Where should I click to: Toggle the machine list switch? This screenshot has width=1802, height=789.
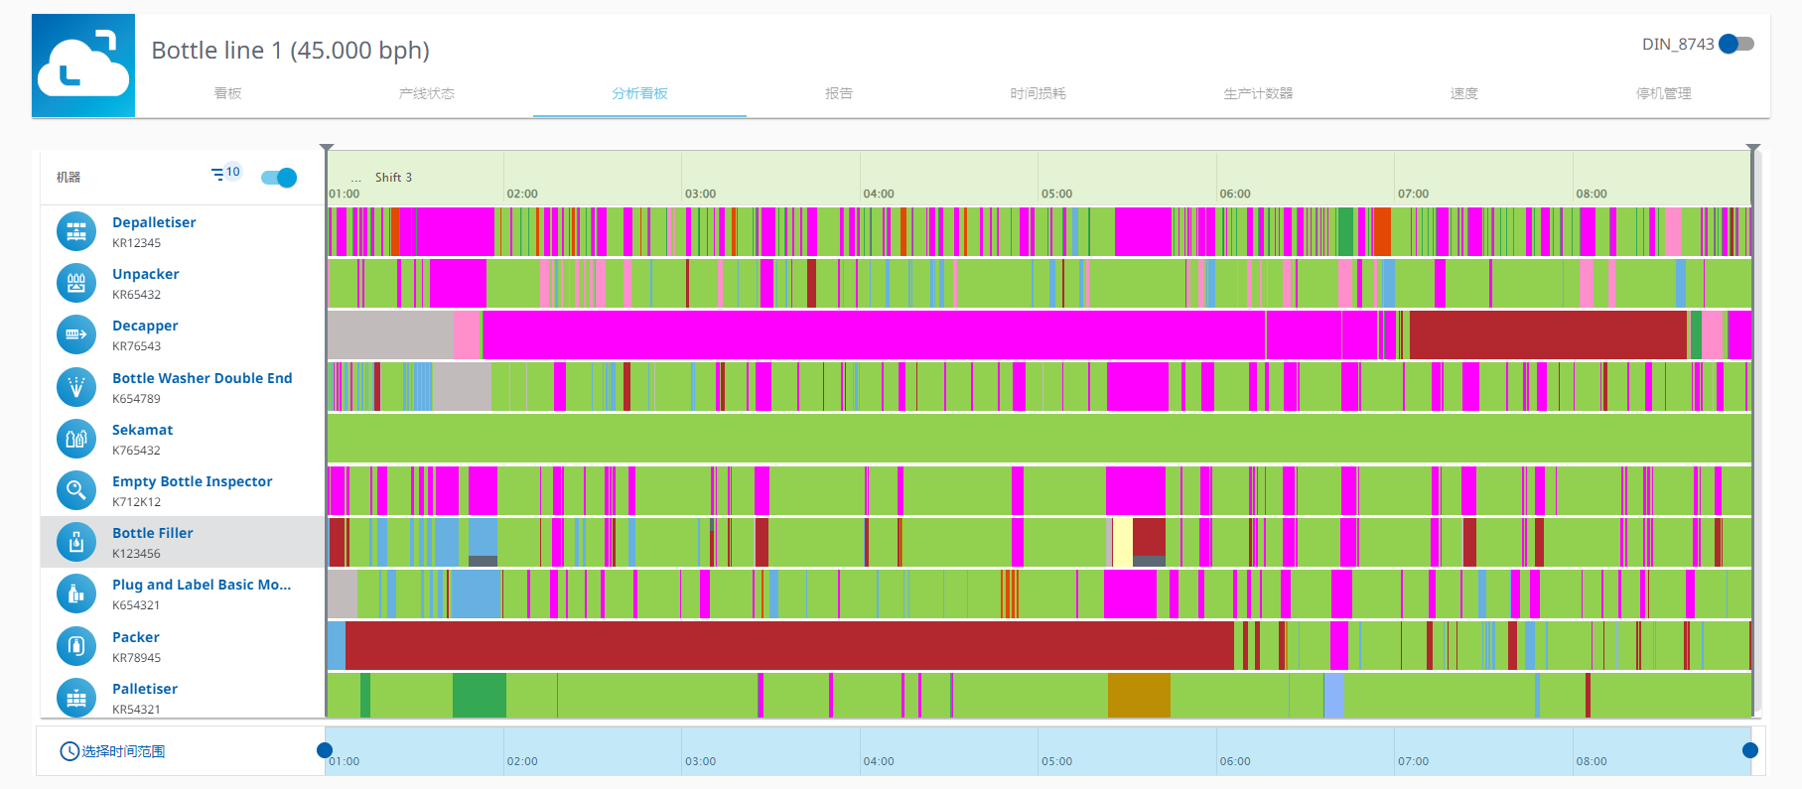coord(279,178)
